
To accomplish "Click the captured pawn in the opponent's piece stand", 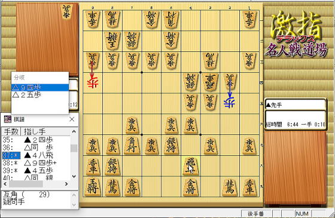I will 67,11.
